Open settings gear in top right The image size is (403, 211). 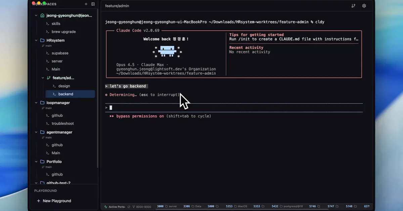(364, 6)
